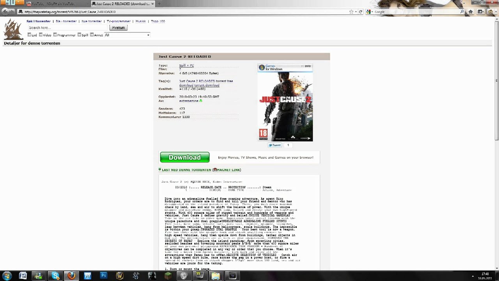The width and height of the screenshot is (499, 281).
Task: Click the Firefox taskbar icon
Action: coord(71,276)
